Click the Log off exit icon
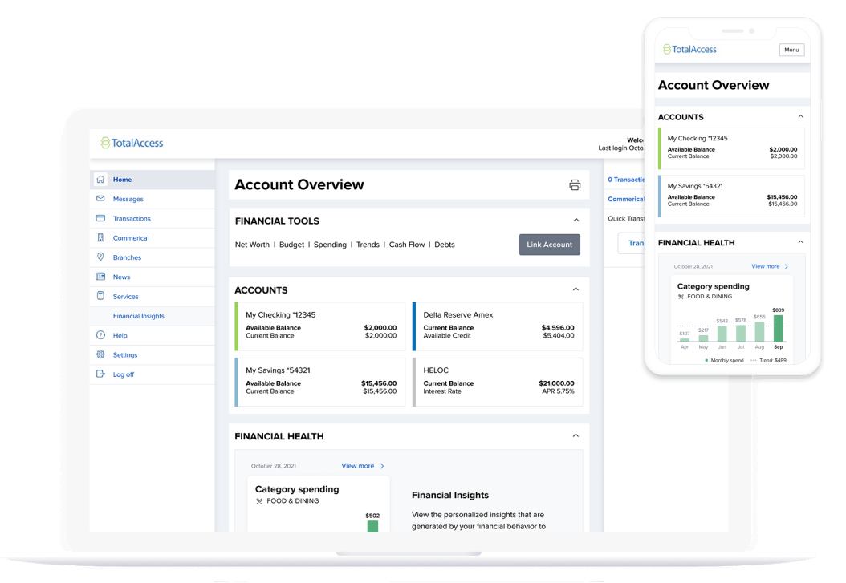This screenshot has height=583, width=846. tap(100, 374)
